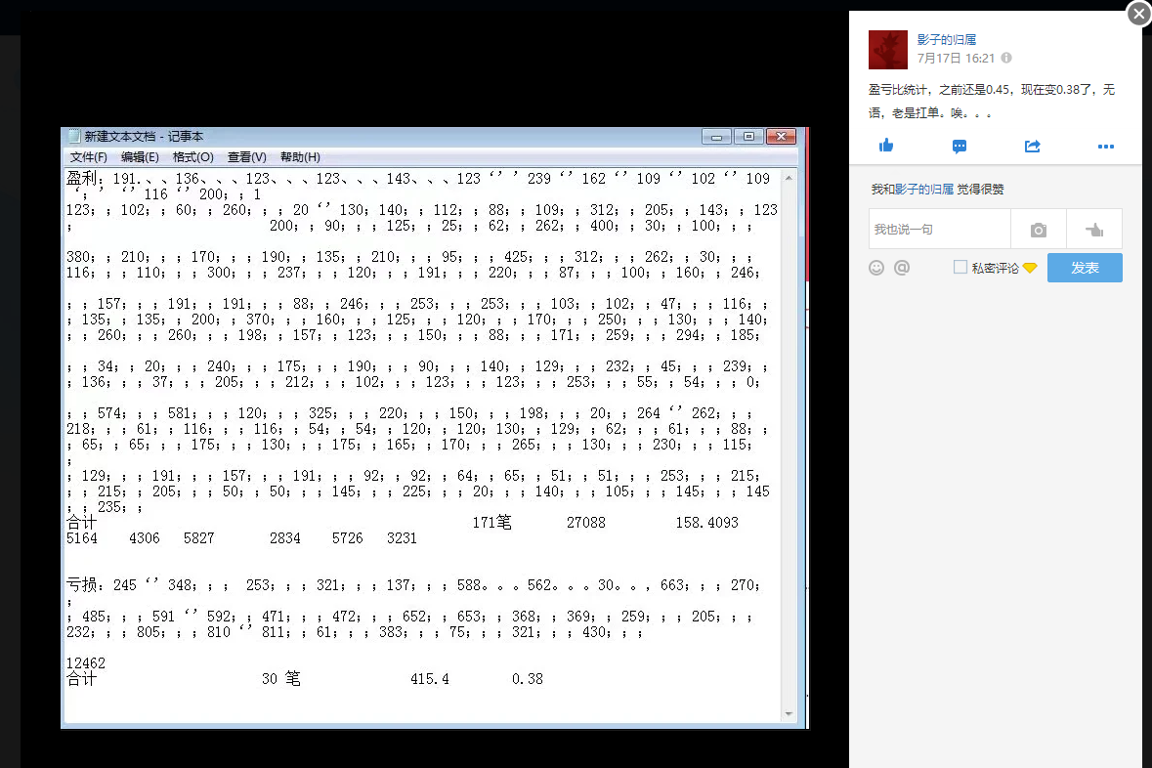Click the number 3231 in totals row
Screen dimensions: 1152x768
[402, 538]
